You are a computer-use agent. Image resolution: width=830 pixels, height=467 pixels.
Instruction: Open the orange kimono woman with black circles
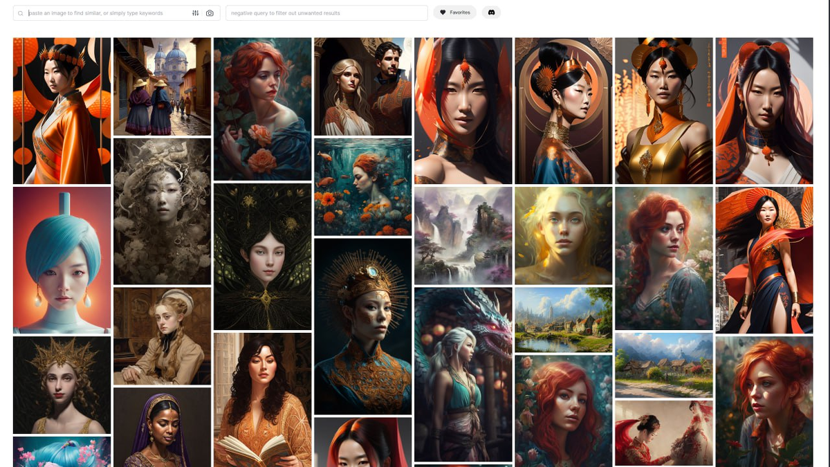(62, 111)
